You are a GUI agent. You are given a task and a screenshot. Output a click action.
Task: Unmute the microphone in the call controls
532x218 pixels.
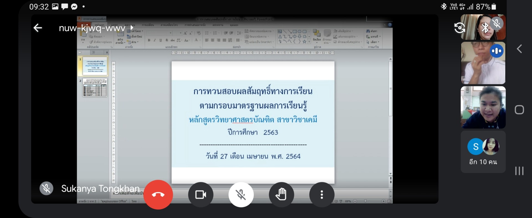(x=241, y=195)
